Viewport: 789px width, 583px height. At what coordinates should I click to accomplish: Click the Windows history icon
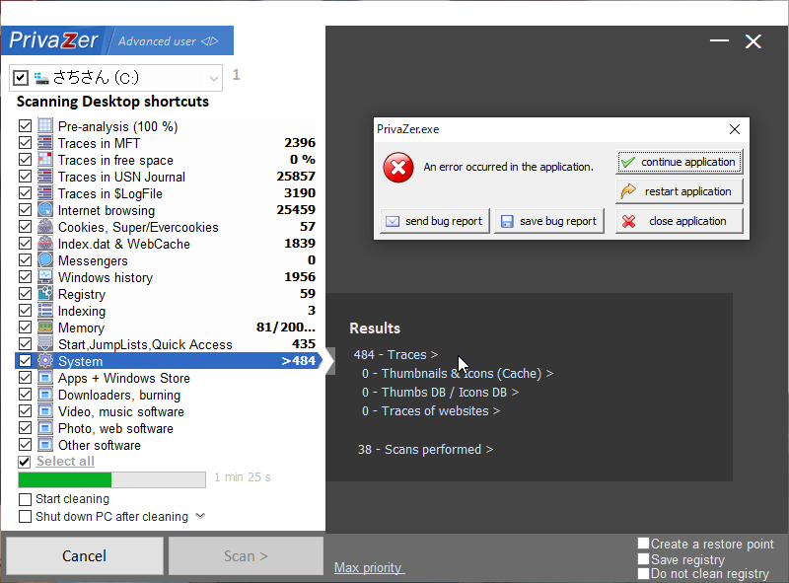point(45,277)
